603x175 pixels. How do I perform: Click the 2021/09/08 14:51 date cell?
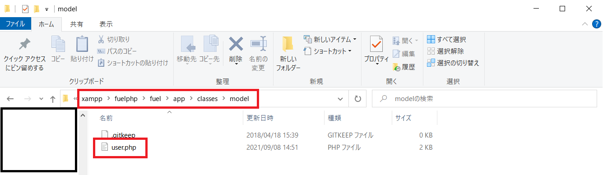tap(272, 147)
